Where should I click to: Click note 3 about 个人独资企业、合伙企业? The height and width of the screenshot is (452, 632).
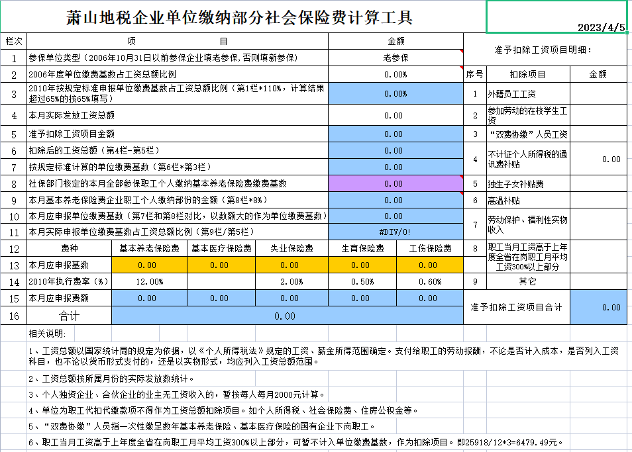(176, 394)
